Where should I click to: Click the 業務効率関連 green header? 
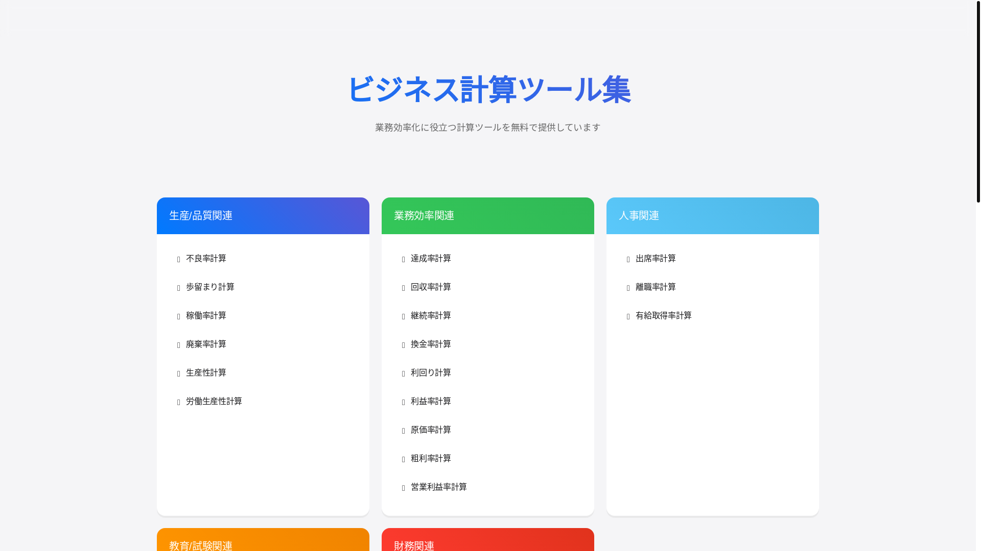click(488, 216)
